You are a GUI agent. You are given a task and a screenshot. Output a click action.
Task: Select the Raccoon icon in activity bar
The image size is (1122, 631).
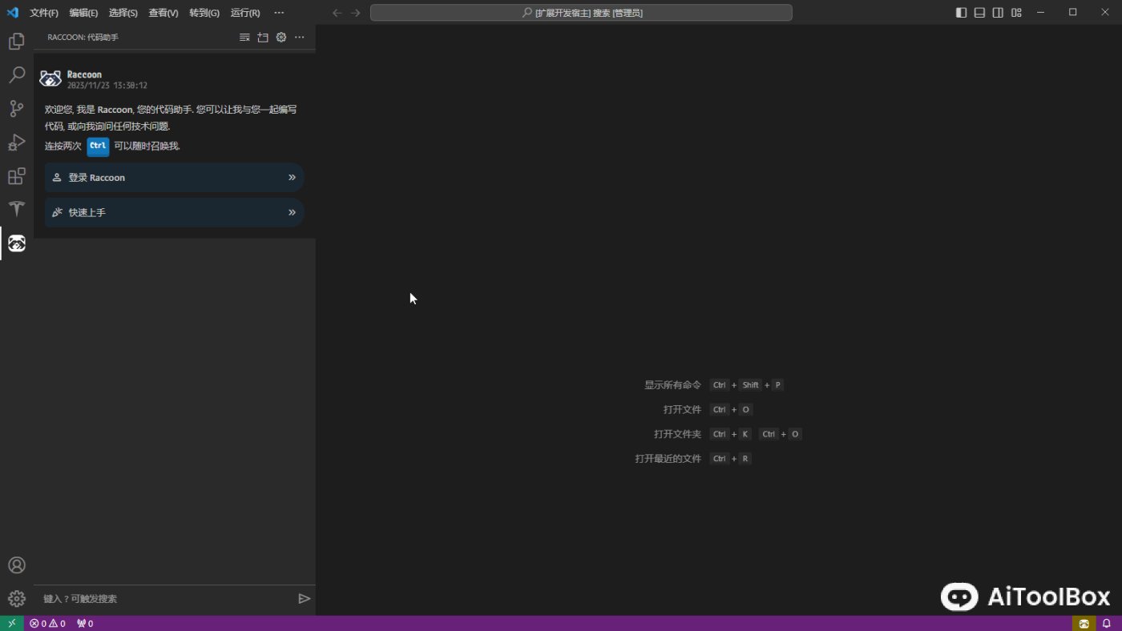(16, 243)
